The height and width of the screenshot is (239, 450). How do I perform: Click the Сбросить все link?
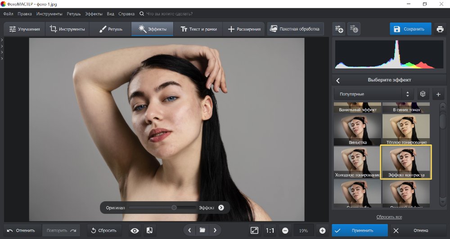[389, 217]
